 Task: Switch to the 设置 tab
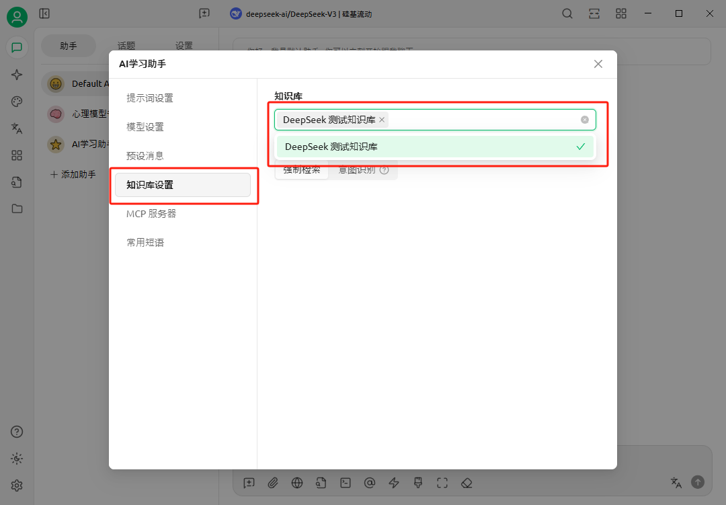[x=184, y=46]
